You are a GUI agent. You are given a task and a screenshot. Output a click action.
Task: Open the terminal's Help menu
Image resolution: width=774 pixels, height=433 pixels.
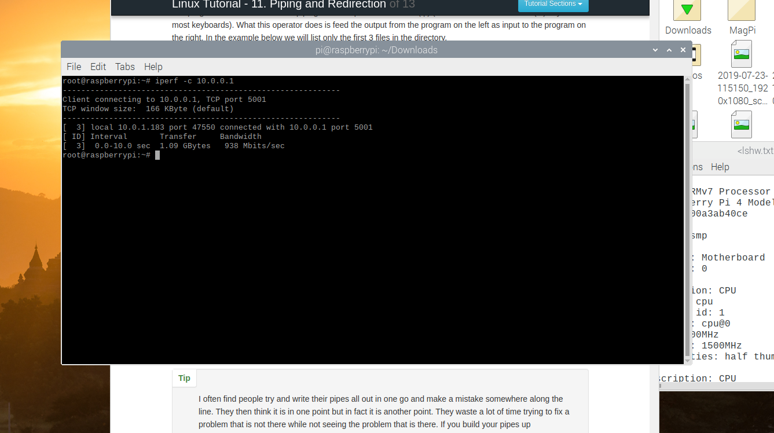pyautogui.click(x=153, y=67)
